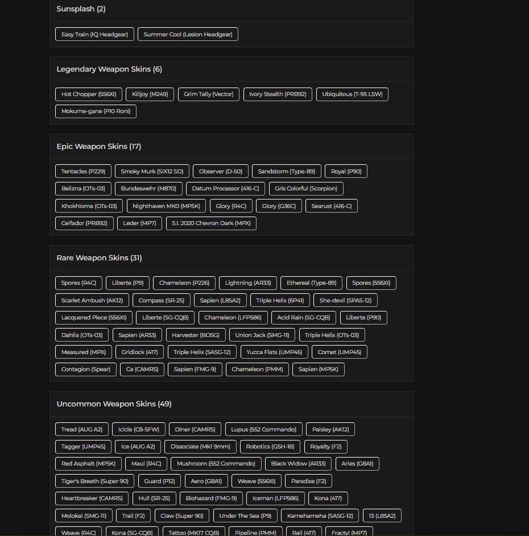
Task: Click the Smoky Murk (SIX12 SD) tag
Action: pyautogui.click(x=152, y=171)
